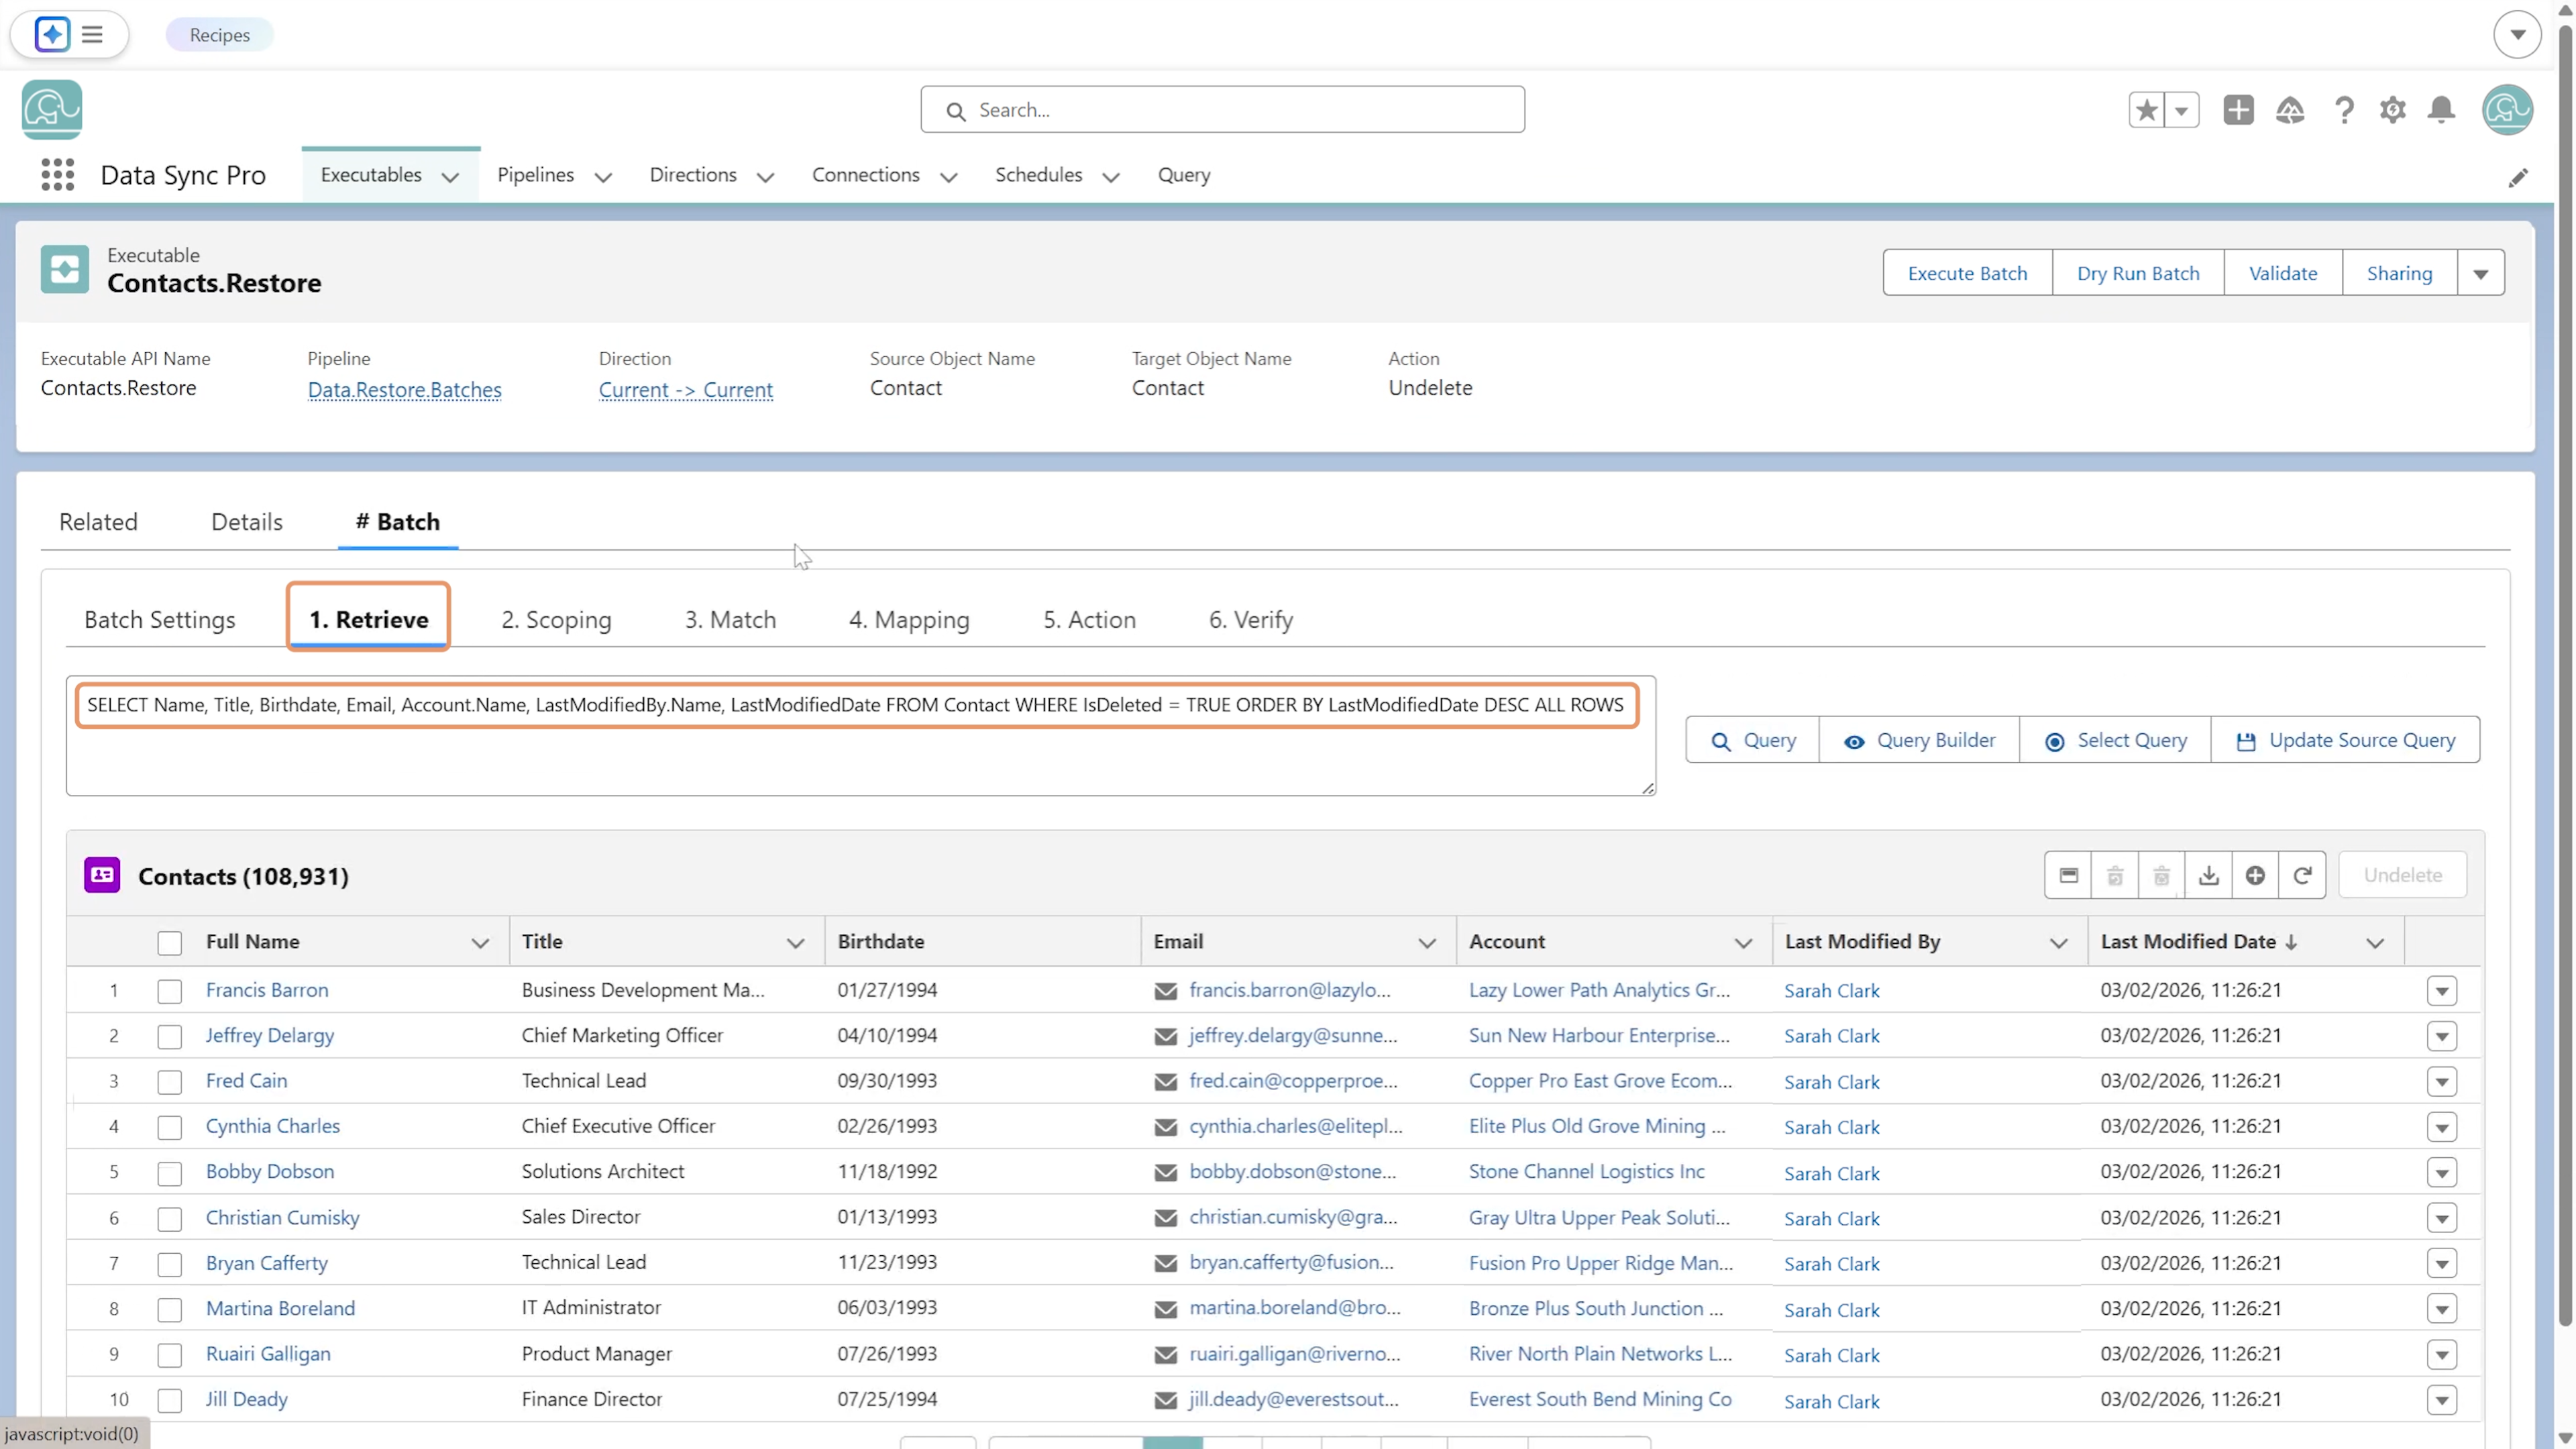
Task: Open row actions dropdown for Francis Barron
Action: [2442, 991]
